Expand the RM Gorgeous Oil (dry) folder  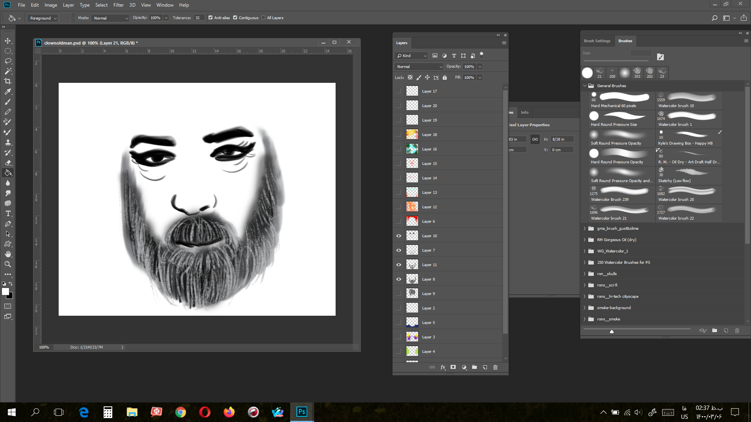585,240
